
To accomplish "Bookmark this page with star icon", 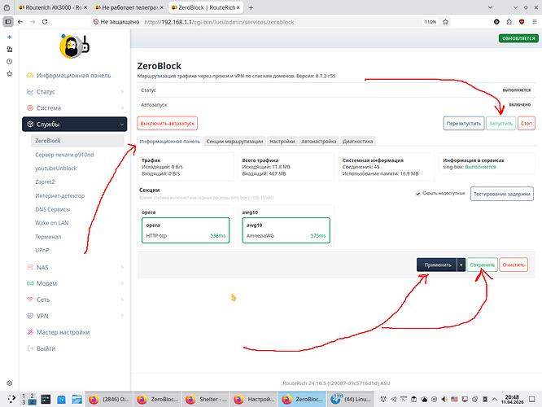I will pyautogui.click(x=445, y=22).
